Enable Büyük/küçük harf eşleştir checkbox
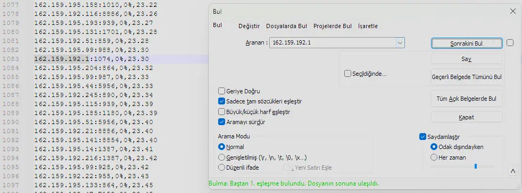Viewport: 522px width, 193px height. click(x=221, y=112)
